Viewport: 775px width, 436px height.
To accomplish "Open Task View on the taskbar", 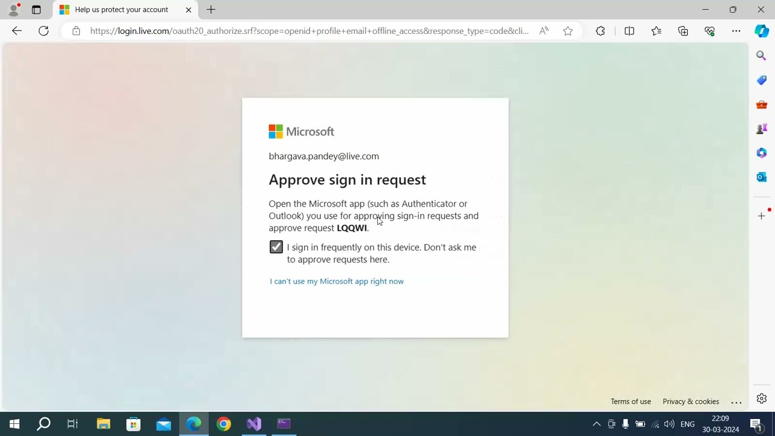I will (73, 424).
